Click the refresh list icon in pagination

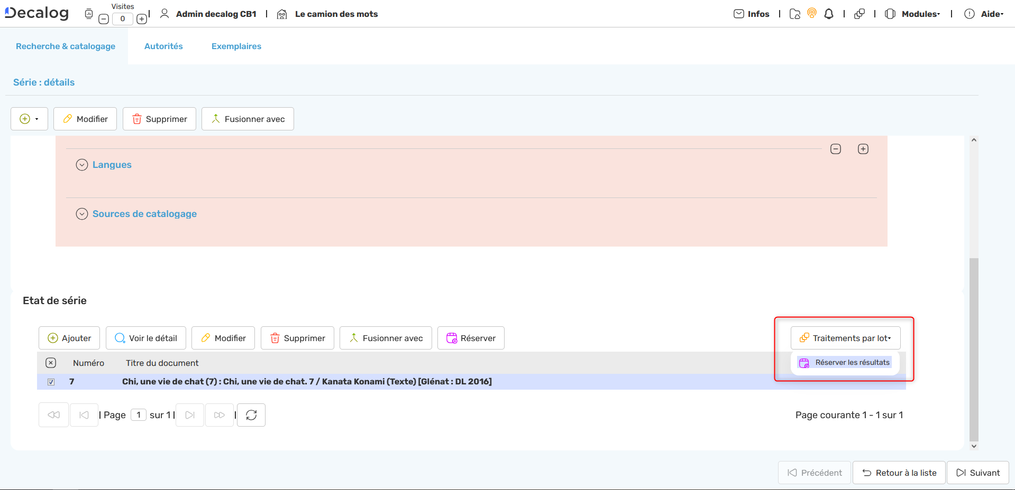pos(251,415)
